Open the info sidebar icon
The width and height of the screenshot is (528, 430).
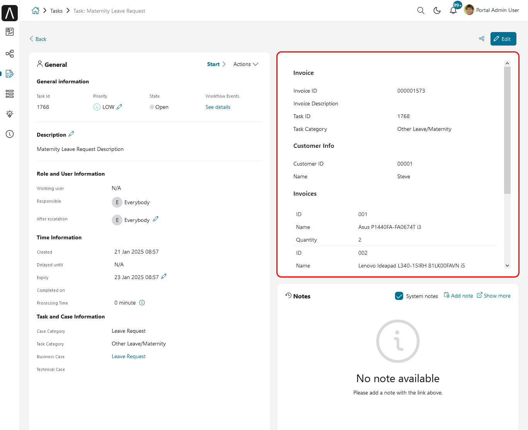tap(10, 134)
